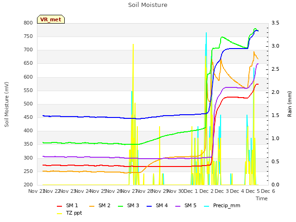Click the yellow TZ ppt legend swatch
Image resolution: width=296 pixels, height=222 pixels.
60,214
